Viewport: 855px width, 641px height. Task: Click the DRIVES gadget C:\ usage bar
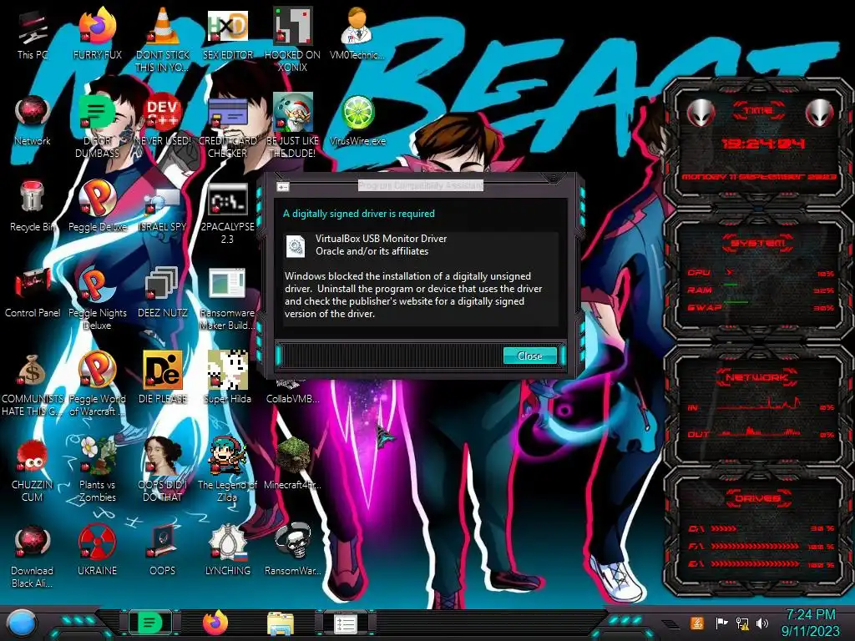[x=724, y=528]
